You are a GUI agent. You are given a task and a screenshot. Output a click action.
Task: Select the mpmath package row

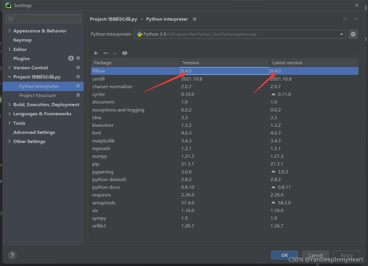pyautogui.click(x=225, y=148)
